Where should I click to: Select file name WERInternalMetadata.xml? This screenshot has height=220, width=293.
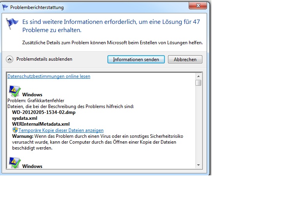coord(41,124)
